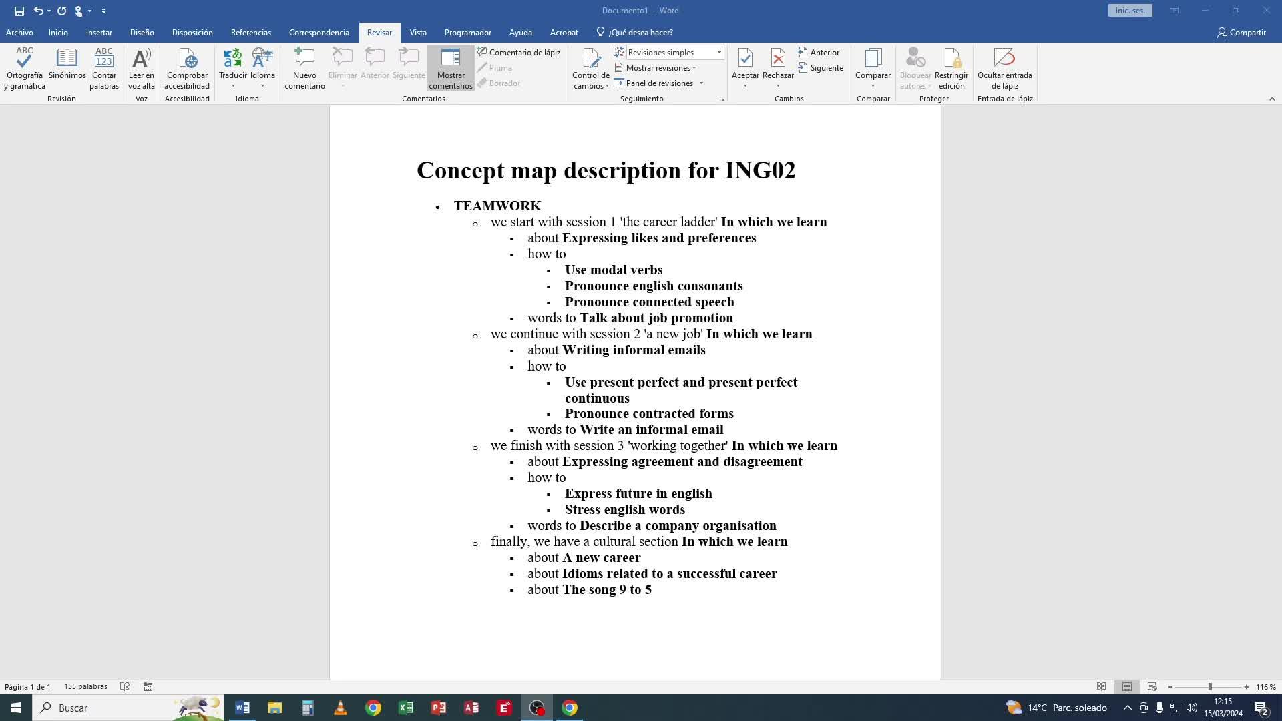
Task: Click the Sinónimos thesaurus icon
Action: point(67,65)
